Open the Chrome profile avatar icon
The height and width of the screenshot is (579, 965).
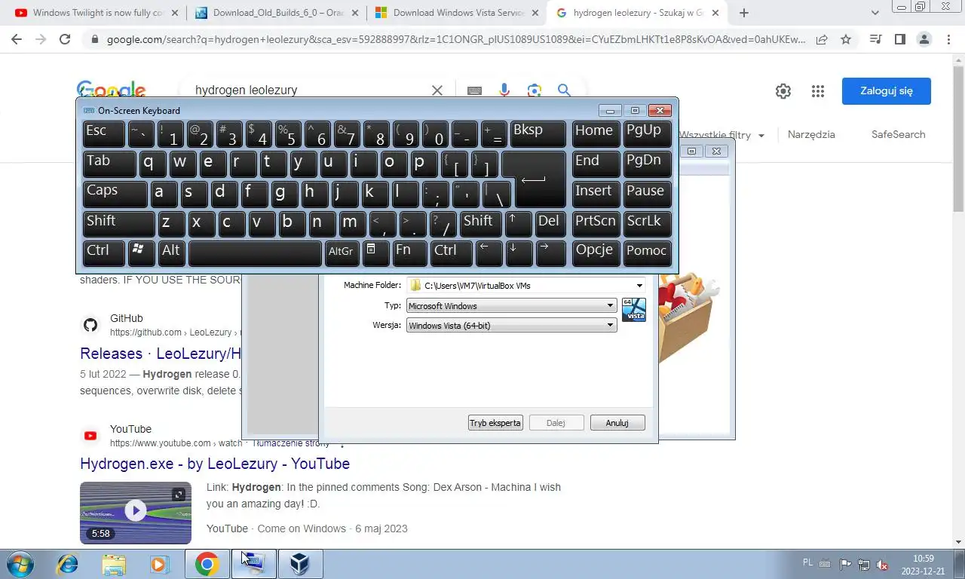(924, 39)
